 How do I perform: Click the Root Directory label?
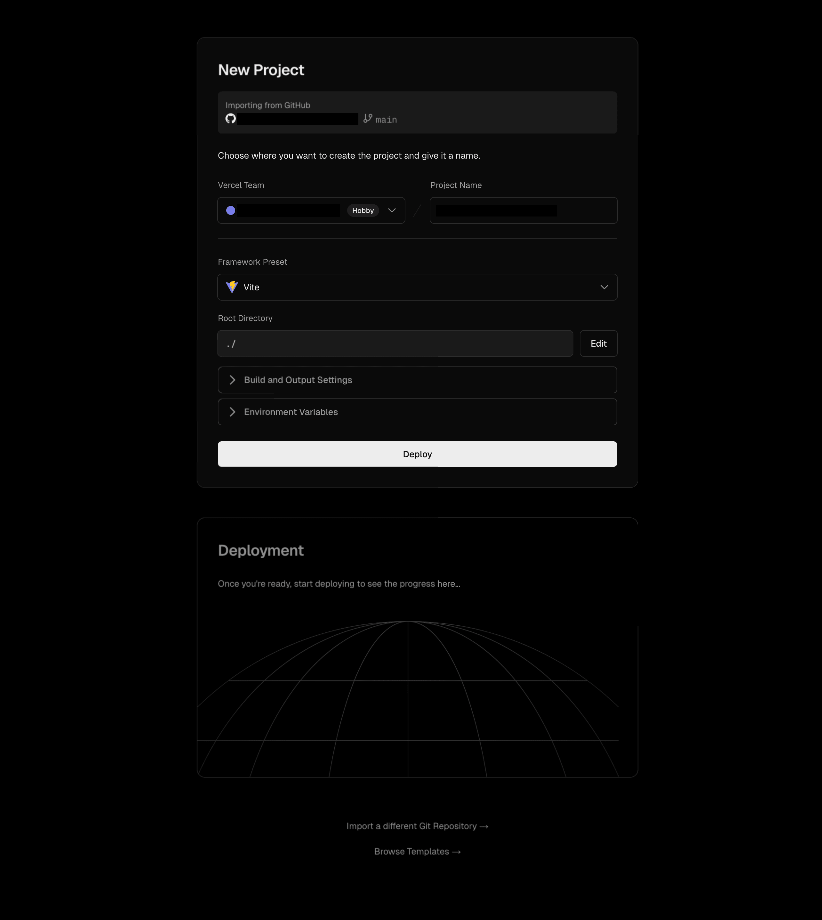click(x=245, y=318)
